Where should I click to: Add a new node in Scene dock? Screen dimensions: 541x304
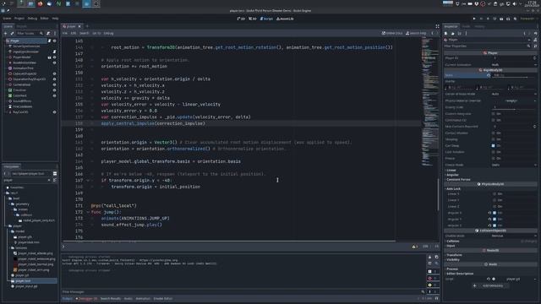tap(6, 34)
